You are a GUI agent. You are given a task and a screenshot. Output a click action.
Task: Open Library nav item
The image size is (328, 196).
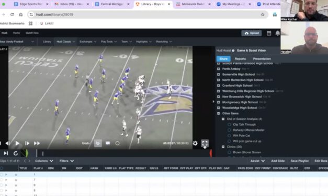point(47,42)
